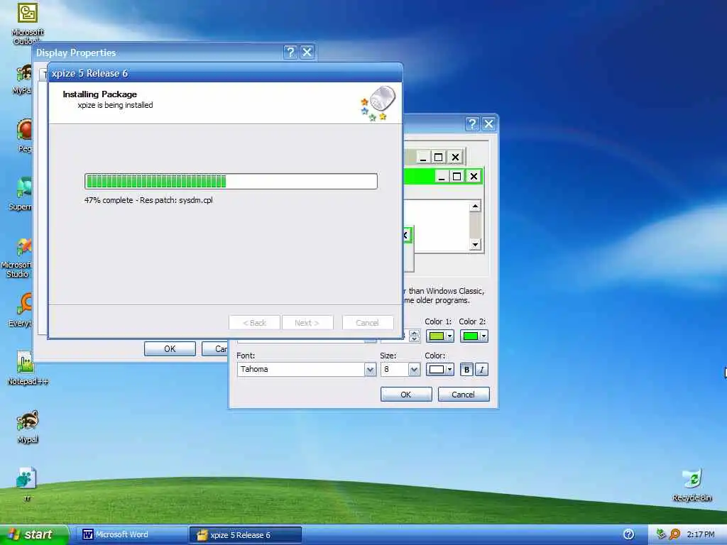Click inactive preview window minimize button

[422, 158]
